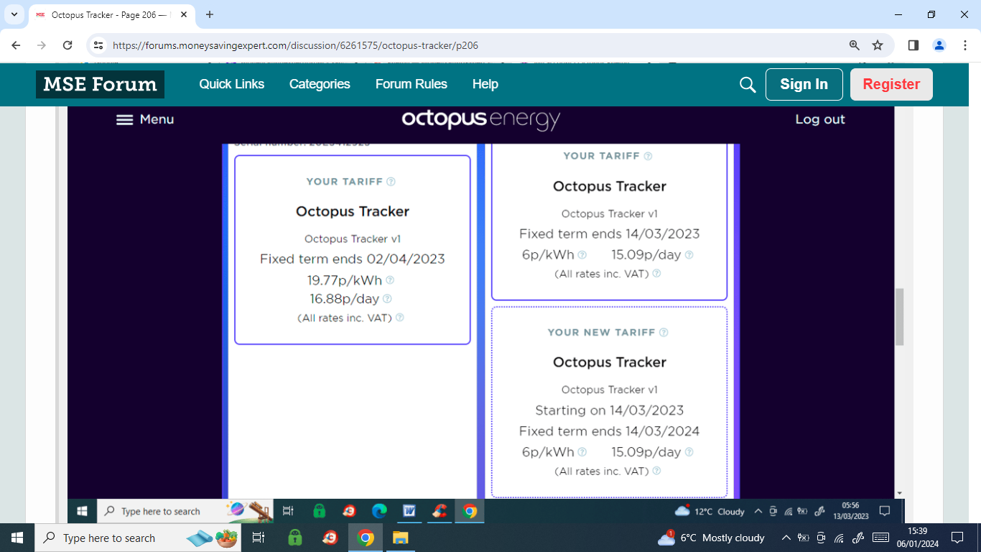
Task: Open Windows Start menu on bottom taskbar
Action: pos(17,538)
